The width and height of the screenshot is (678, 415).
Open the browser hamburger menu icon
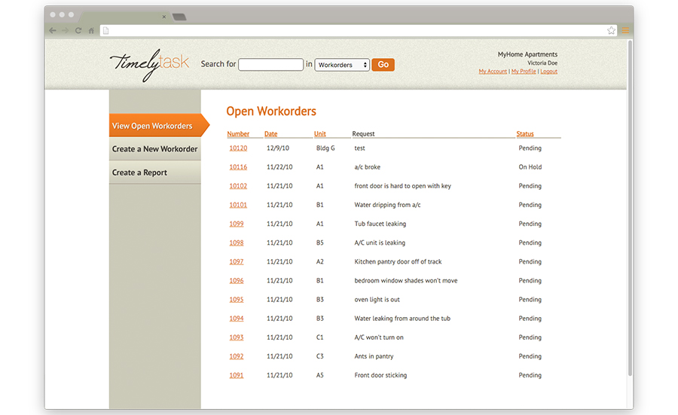pos(625,31)
